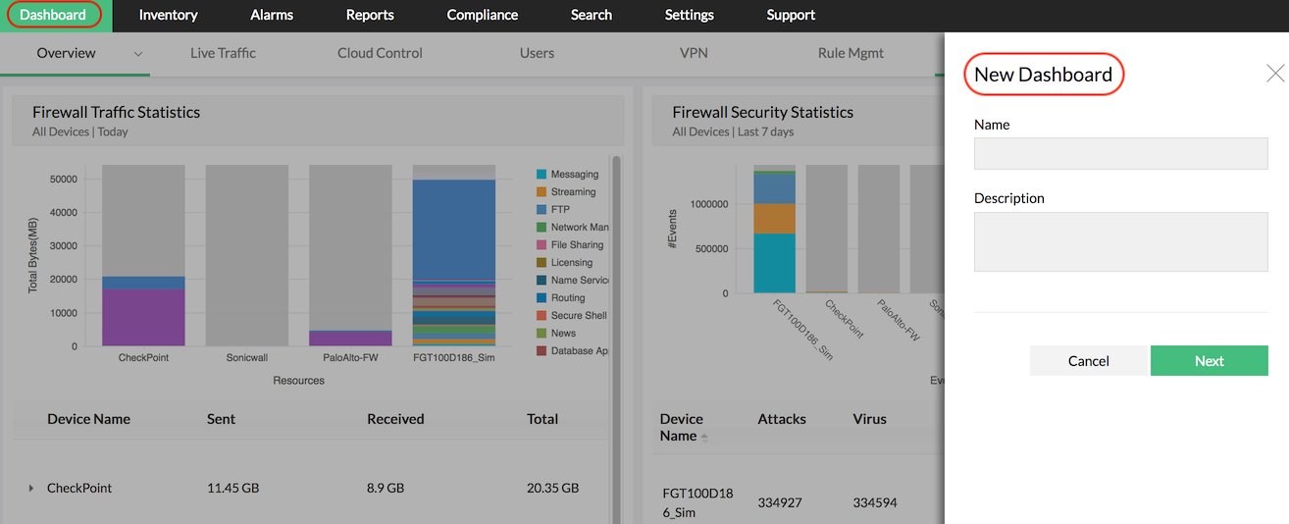Click the Firewall Traffic Statistics vertical scrollbar
Viewport: 1289px width, 524px height.
[x=616, y=294]
